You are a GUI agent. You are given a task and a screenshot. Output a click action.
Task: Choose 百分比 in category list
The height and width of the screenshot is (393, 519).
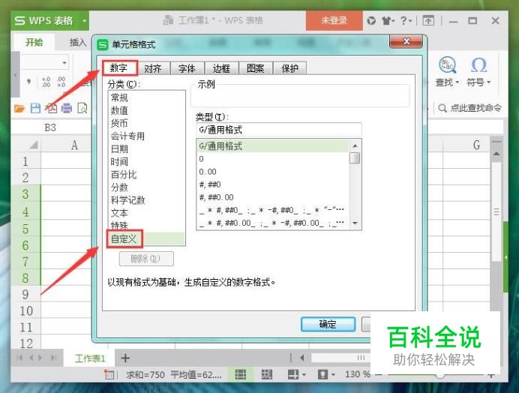pos(146,175)
